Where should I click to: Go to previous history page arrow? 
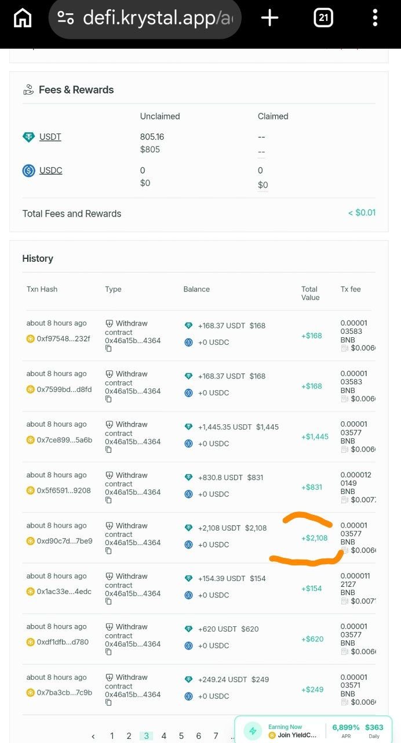(93, 736)
